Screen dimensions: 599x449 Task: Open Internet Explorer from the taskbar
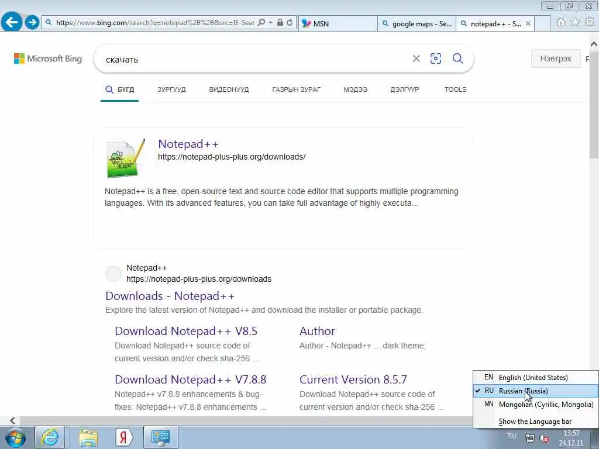pos(50,437)
